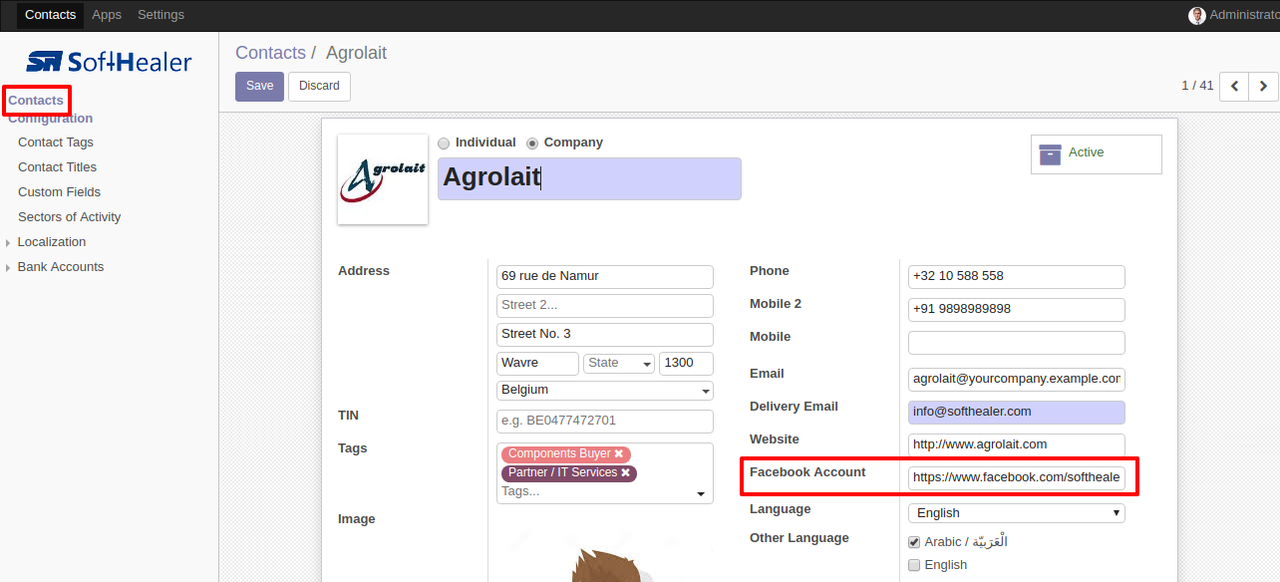
Task: Open the State dropdown
Action: [x=619, y=363]
